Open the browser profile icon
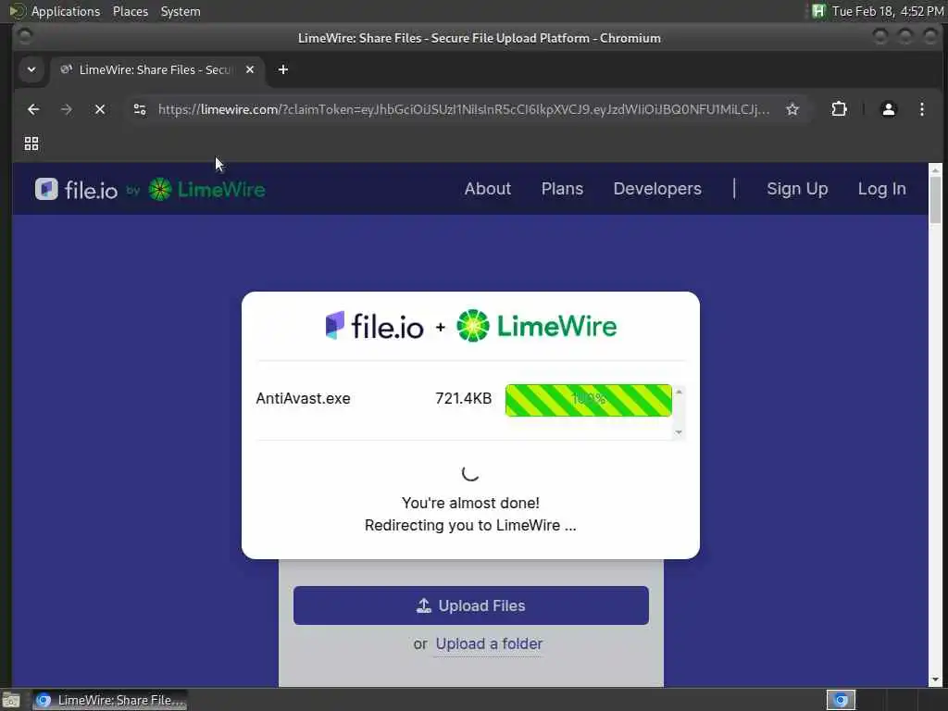The width and height of the screenshot is (948, 711). (x=888, y=109)
